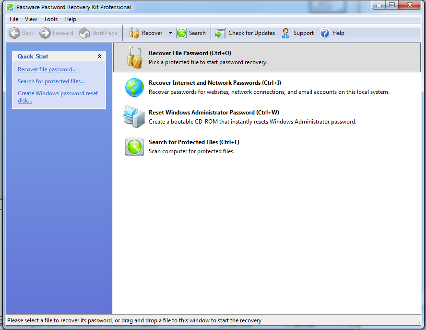Click Create Windows password reset disk link
The image size is (426, 330).
tap(58, 97)
